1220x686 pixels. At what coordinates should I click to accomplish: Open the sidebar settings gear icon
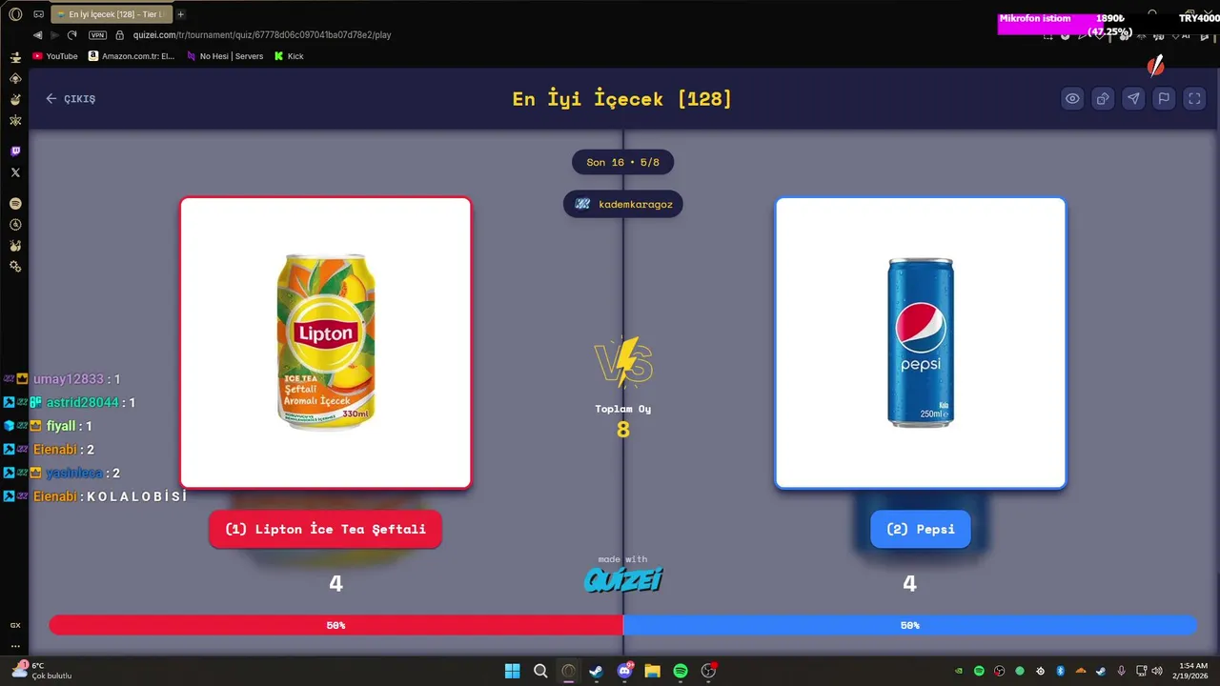coord(15,266)
